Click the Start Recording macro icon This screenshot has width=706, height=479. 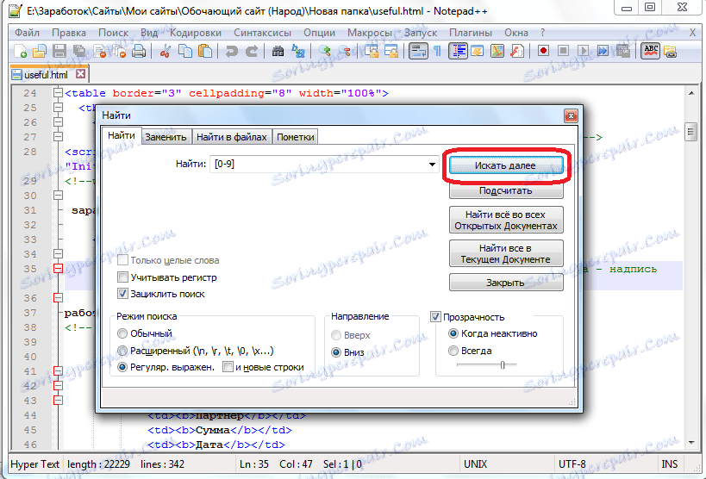coord(543,52)
